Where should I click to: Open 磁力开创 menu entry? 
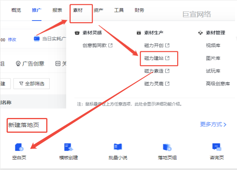coord(154,45)
